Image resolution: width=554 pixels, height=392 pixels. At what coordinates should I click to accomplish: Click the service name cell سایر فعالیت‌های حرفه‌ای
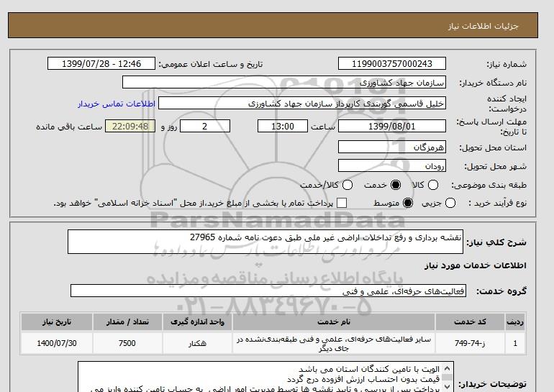tap(334, 343)
